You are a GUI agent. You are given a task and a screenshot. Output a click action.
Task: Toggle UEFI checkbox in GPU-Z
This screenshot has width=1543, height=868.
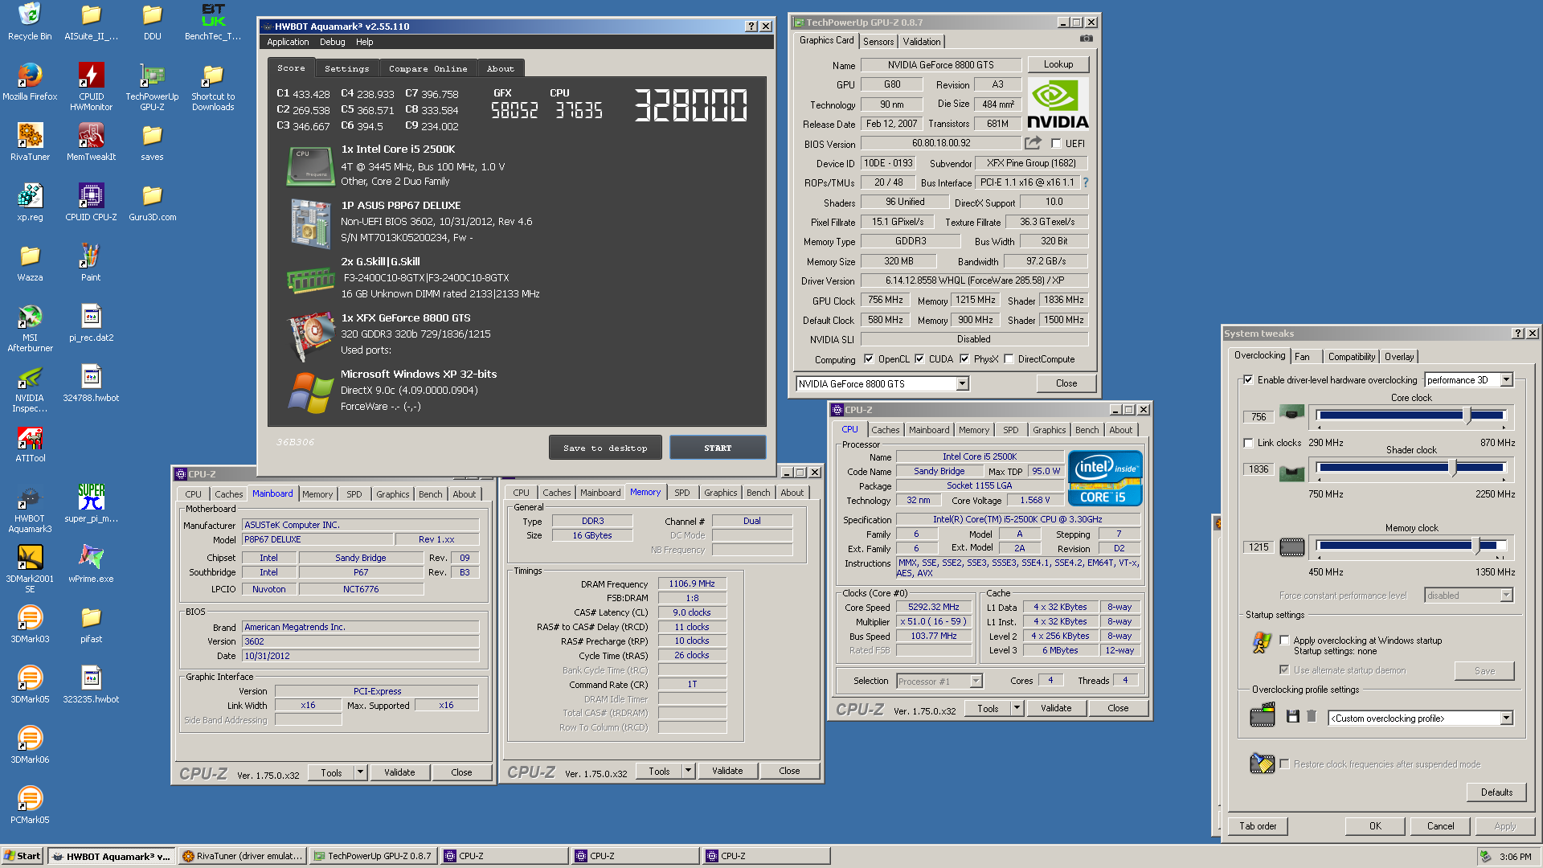click(x=1056, y=144)
